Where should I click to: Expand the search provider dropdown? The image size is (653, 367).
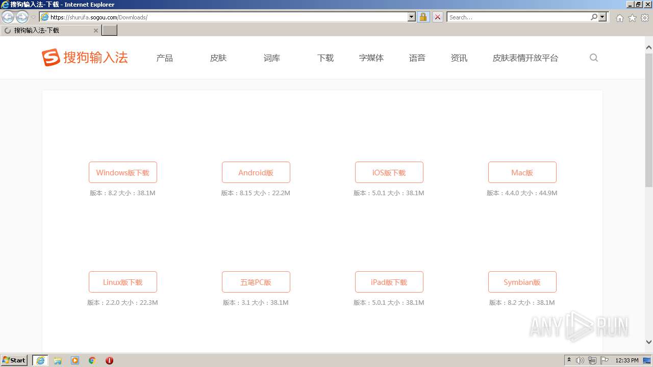(x=603, y=17)
